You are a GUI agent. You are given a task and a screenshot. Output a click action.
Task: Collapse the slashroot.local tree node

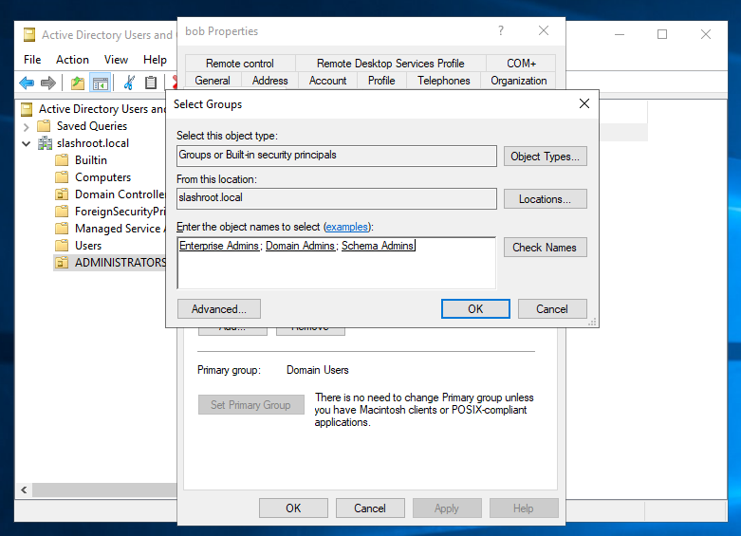click(28, 143)
